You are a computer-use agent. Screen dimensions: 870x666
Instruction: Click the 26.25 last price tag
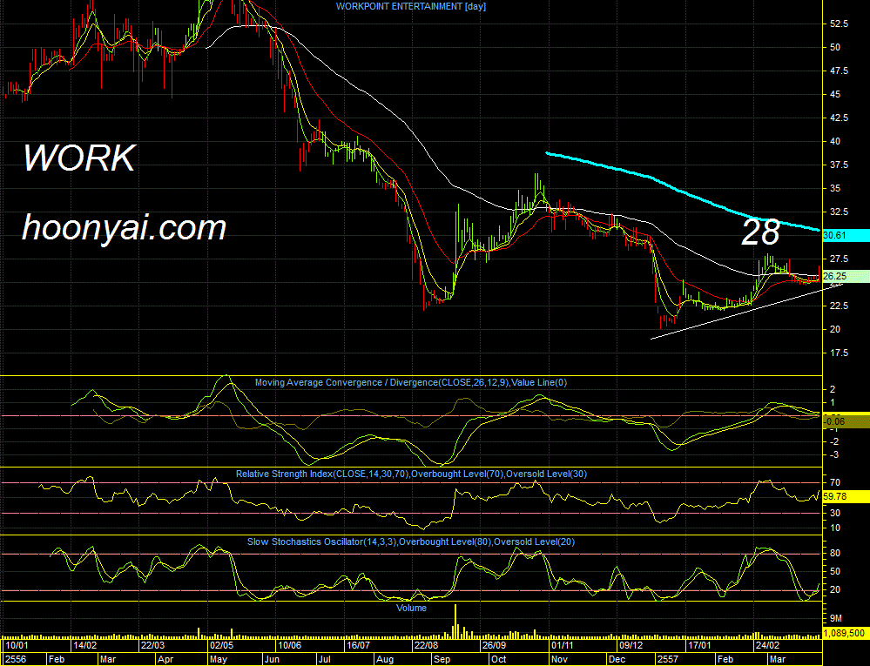[x=846, y=276]
